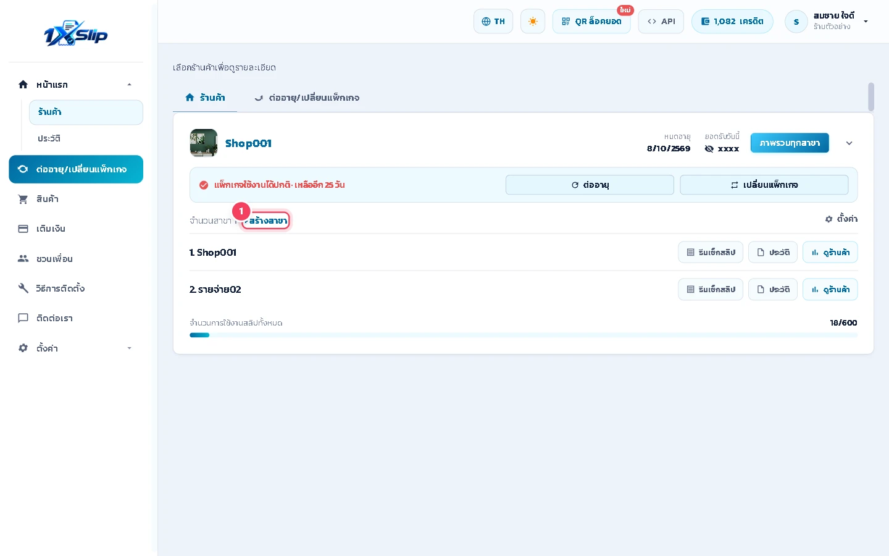The image size is (889, 556).
Task: Click the slip usage progress bar
Action: [524, 335]
